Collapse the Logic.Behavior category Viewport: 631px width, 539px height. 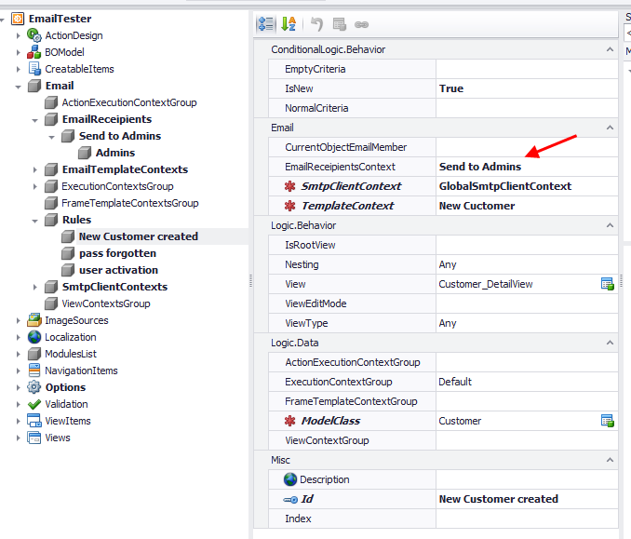611,225
